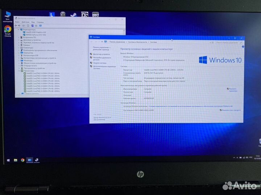Open Microsoft license terms link
This screenshot has width=261, height=195.
(191, 106)
